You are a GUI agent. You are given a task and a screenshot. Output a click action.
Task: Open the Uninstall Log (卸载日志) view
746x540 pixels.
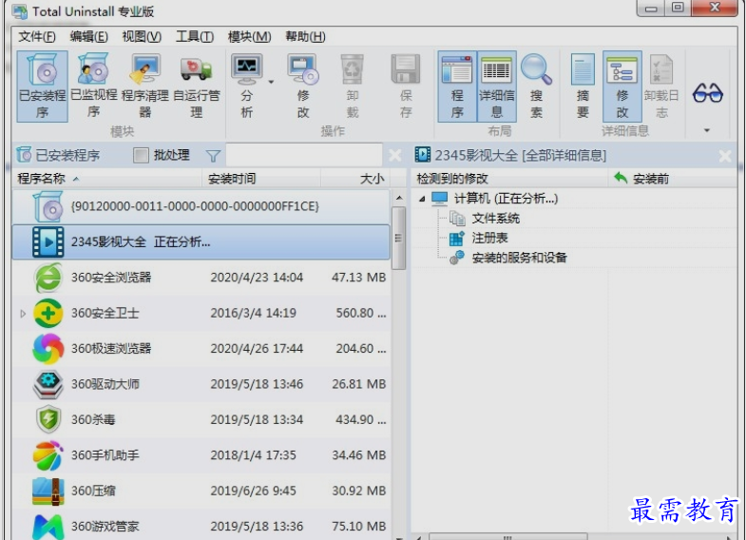[661, 87]
